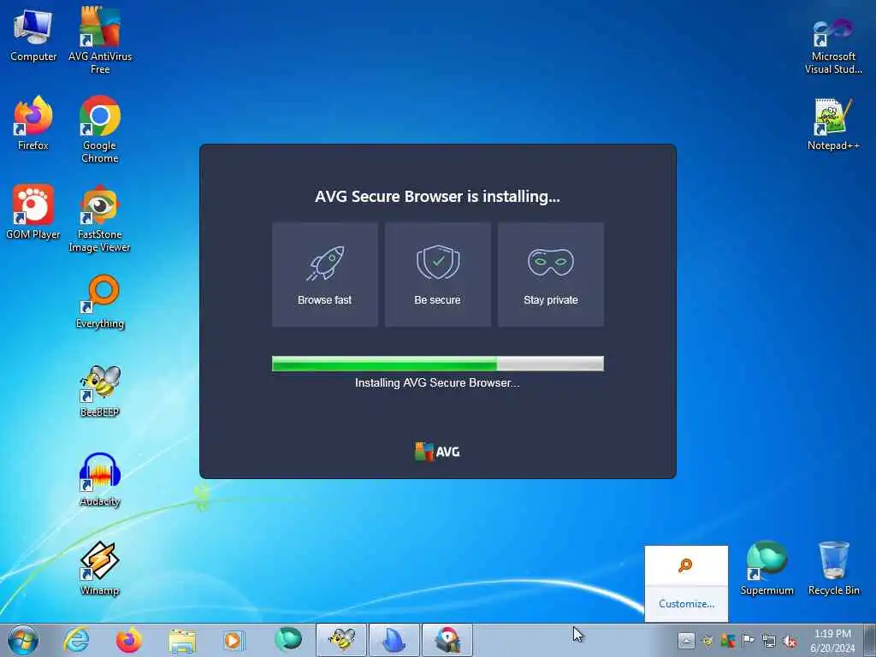This screenshot has width=876, height=657.
Task: Click the installation progress bar
Action: tap(437, 363)
